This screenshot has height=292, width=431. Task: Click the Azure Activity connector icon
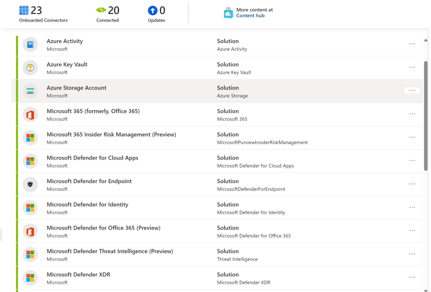pyautogui.click(x=30, y=44)
